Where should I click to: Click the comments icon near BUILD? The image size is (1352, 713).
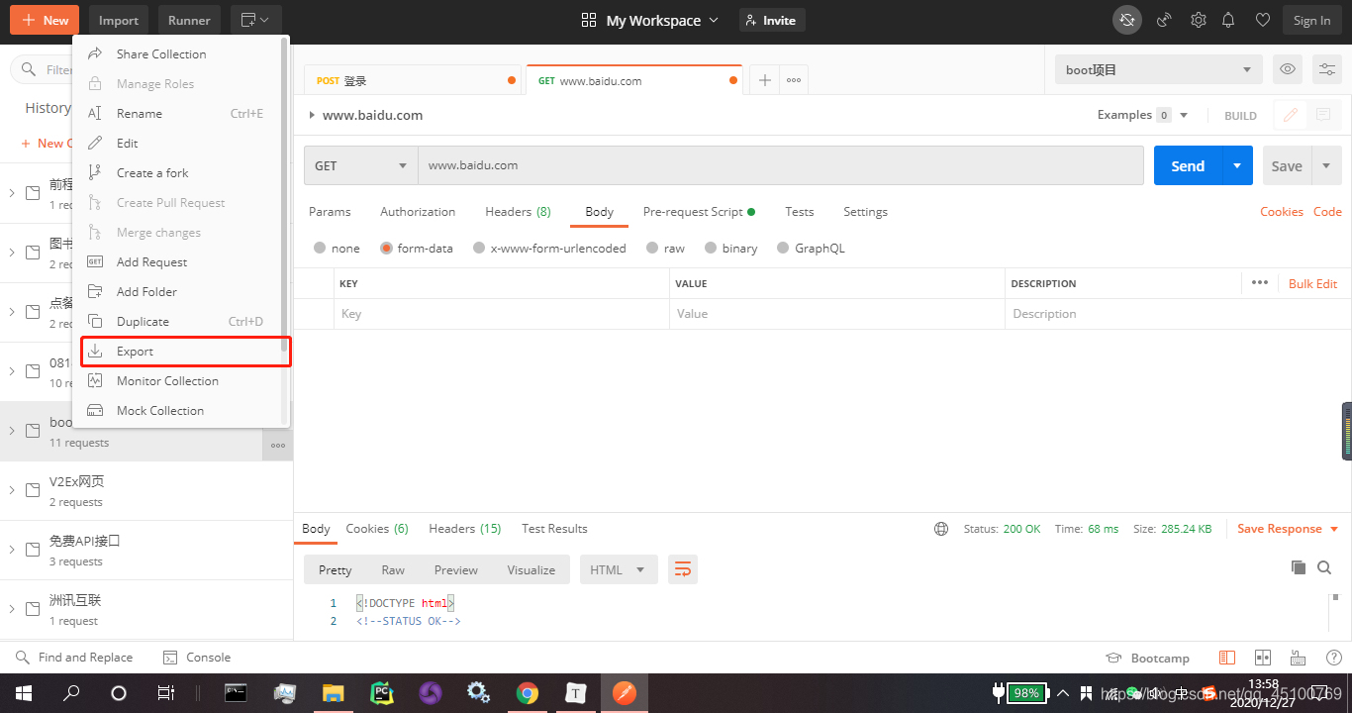(1322, 115)
